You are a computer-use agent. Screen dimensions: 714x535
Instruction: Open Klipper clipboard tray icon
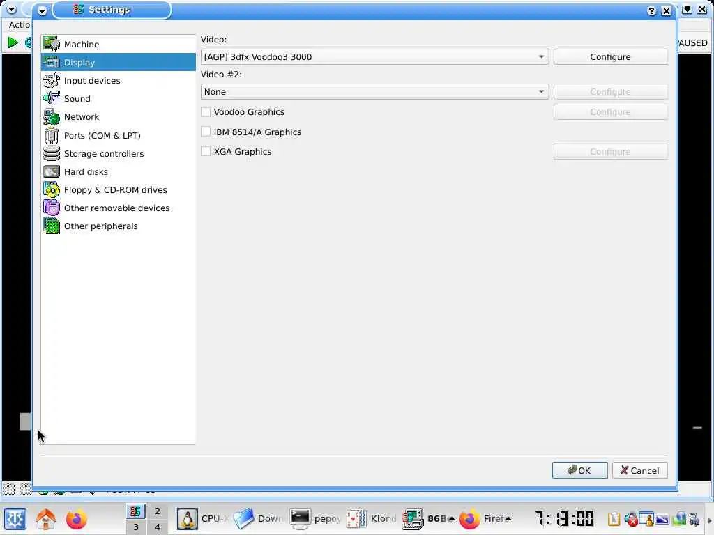tap(614, 518)
